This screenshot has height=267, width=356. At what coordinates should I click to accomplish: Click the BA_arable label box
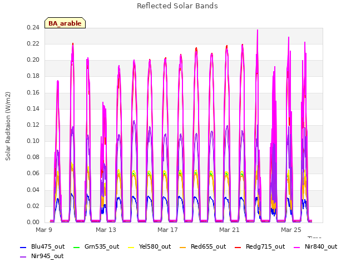click(65, 23)
